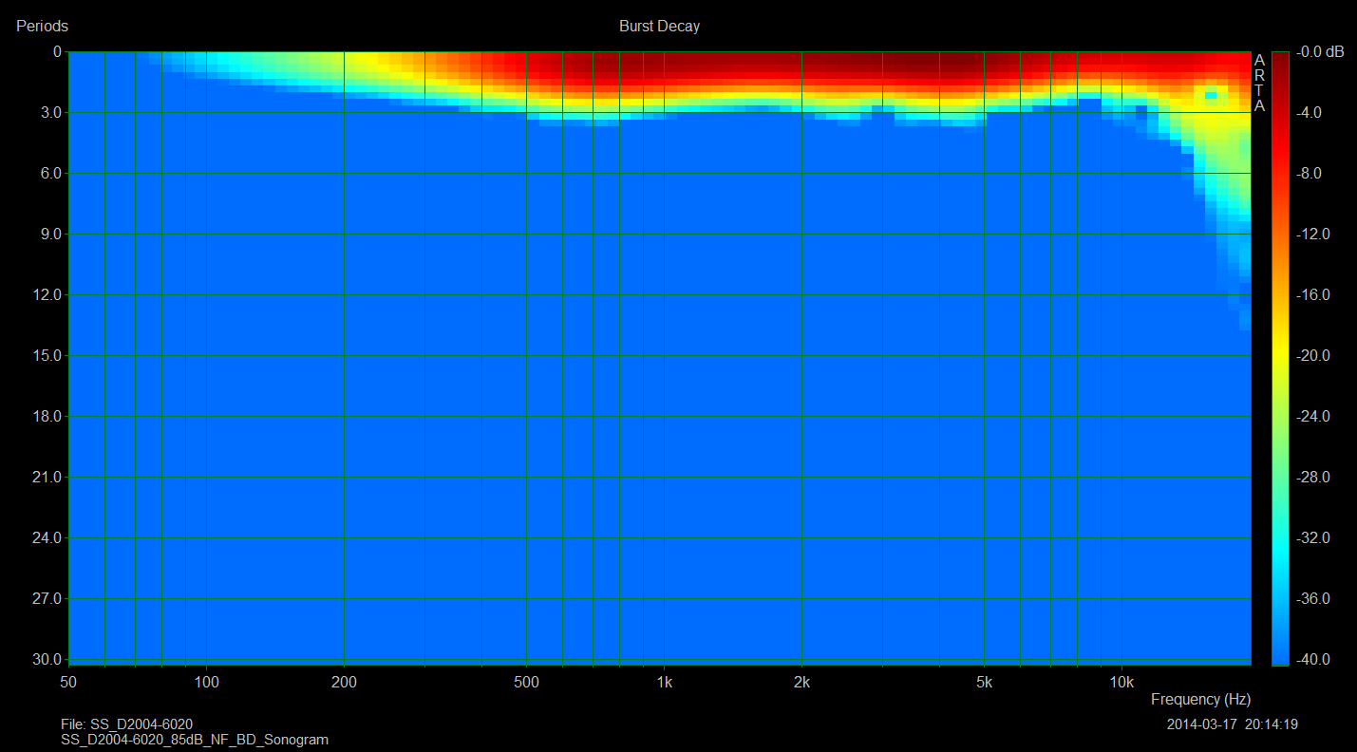1357x752 pixels.
Task: Click the Burst Decay chart title
Action: pos(659,27)
